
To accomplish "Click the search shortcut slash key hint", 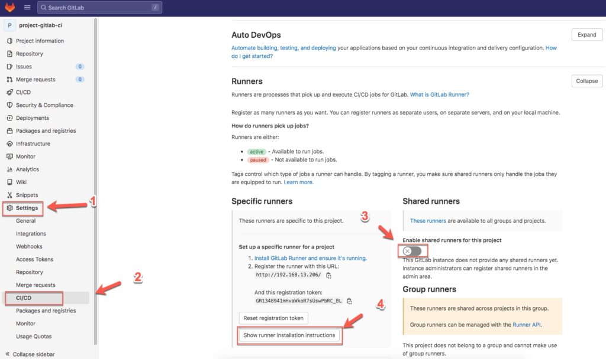I will [156, 7].
